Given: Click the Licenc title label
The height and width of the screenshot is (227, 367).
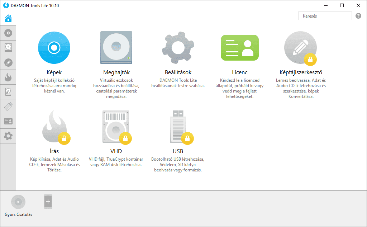Looking at the screenshot, I should point(240,72).
